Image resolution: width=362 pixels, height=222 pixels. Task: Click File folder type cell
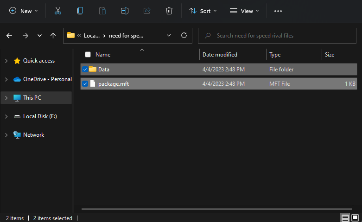281,69
